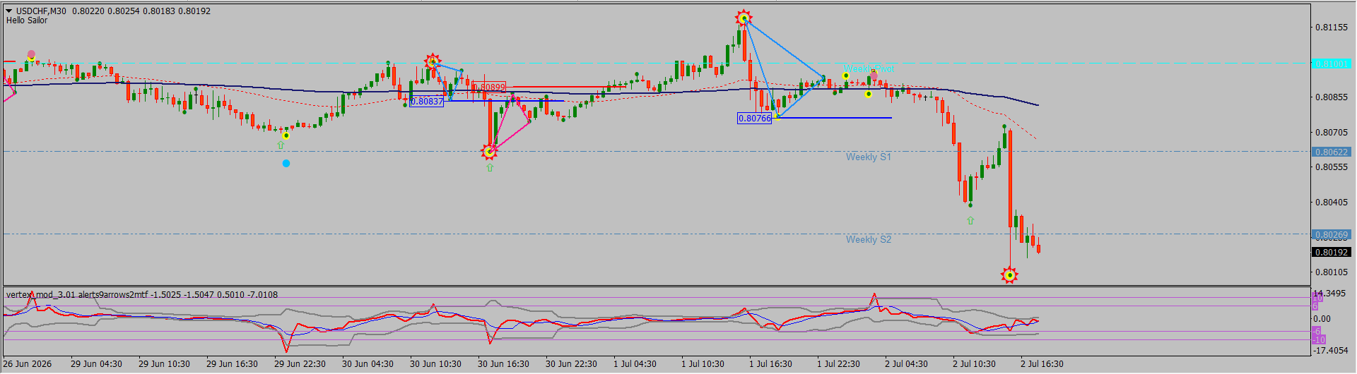Click the '29 Jun 10:30' time label
Image resolution: width=1357 pixels, height=374 pixels.
pyautogui.click(x=164, y=364)
